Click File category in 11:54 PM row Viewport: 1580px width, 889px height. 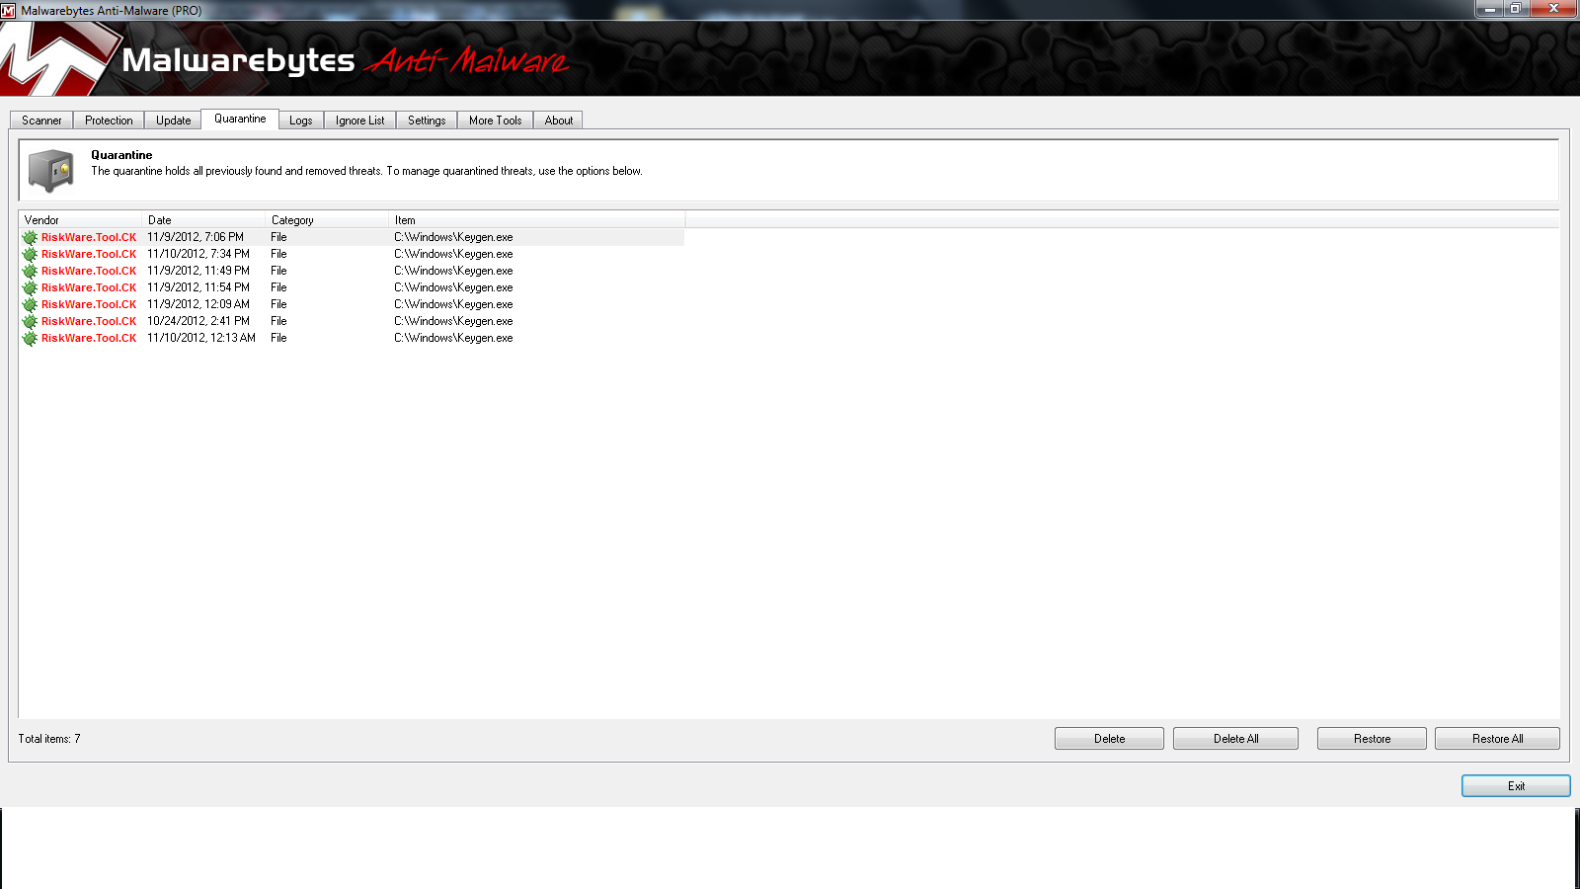click(278, 287)
